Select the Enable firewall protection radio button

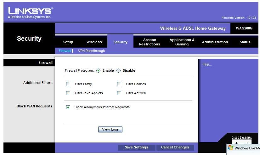click(98, 70)
